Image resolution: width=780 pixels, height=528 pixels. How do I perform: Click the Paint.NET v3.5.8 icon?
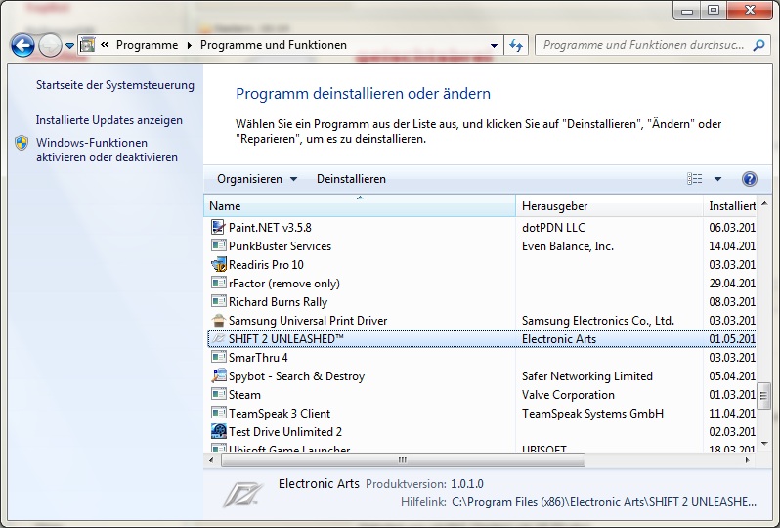(218, 228)
